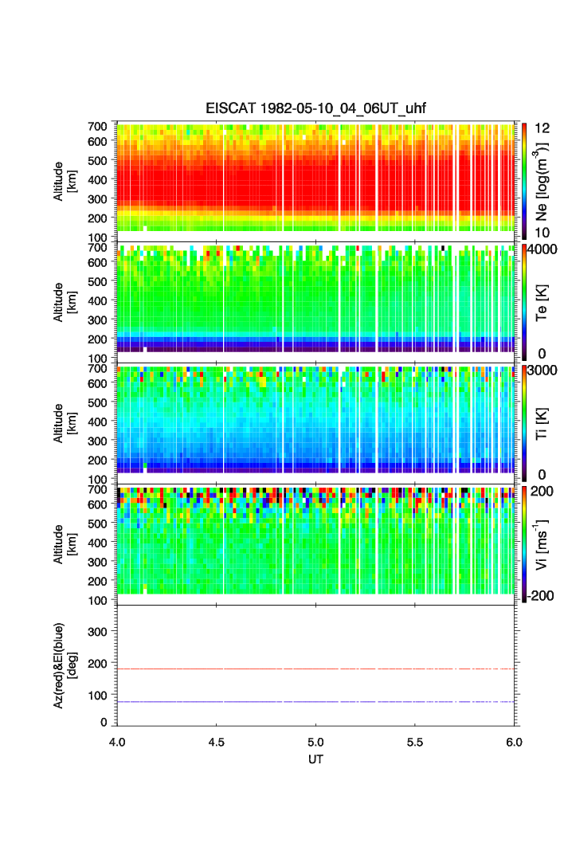This screenshot has height=847, width=564.
Task: Click the Vi [ms⁻¹] color bar label
Action: pyautogui.click(x=541, y=544)
